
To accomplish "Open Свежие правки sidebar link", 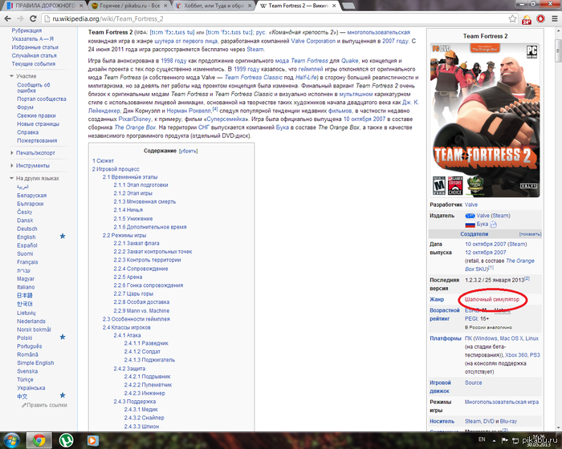I will point(36,115).
